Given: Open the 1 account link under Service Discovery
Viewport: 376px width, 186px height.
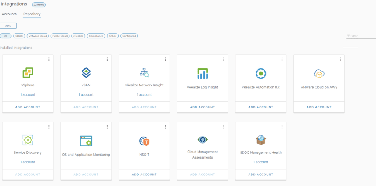Looking at the screenshot, I should pos(28,162).
